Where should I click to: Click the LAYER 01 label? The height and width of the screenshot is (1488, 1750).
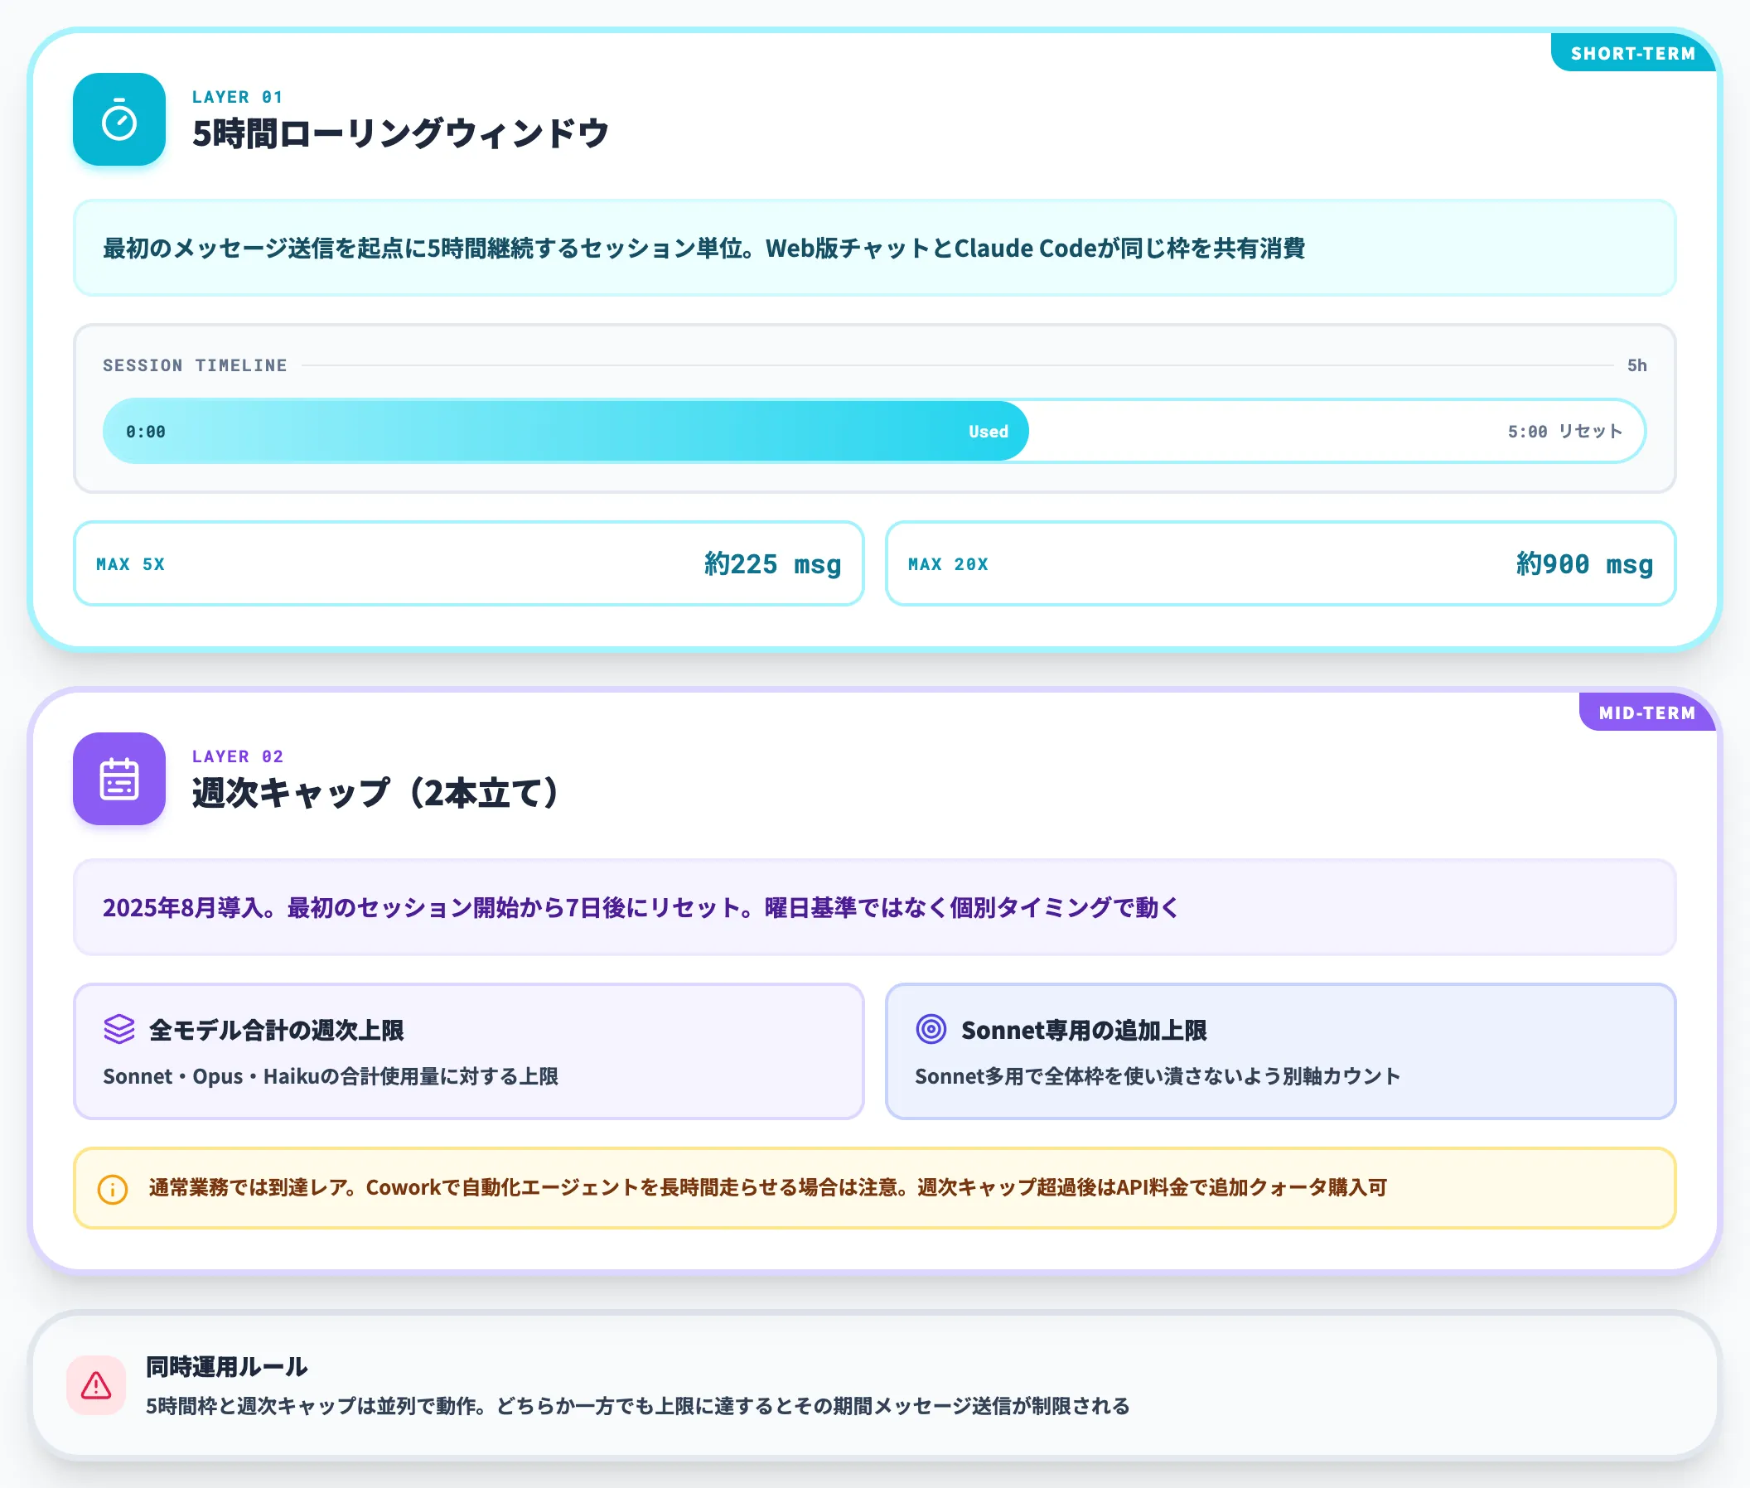point(237,97)
